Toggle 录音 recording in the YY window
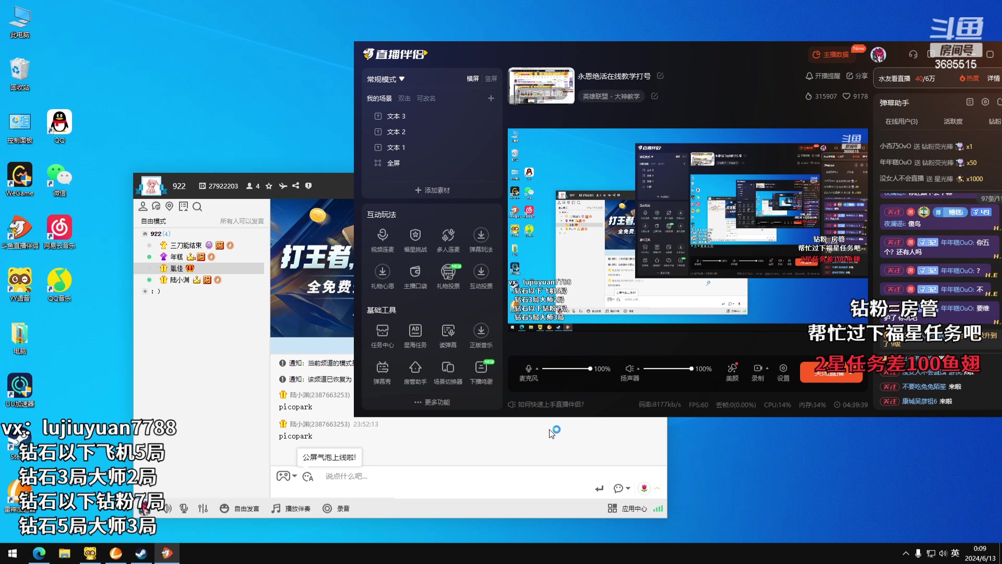1002x564 pixels. click(x=336, y=509)
